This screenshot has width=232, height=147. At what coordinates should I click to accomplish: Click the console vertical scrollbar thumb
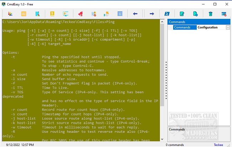[162, 65]
